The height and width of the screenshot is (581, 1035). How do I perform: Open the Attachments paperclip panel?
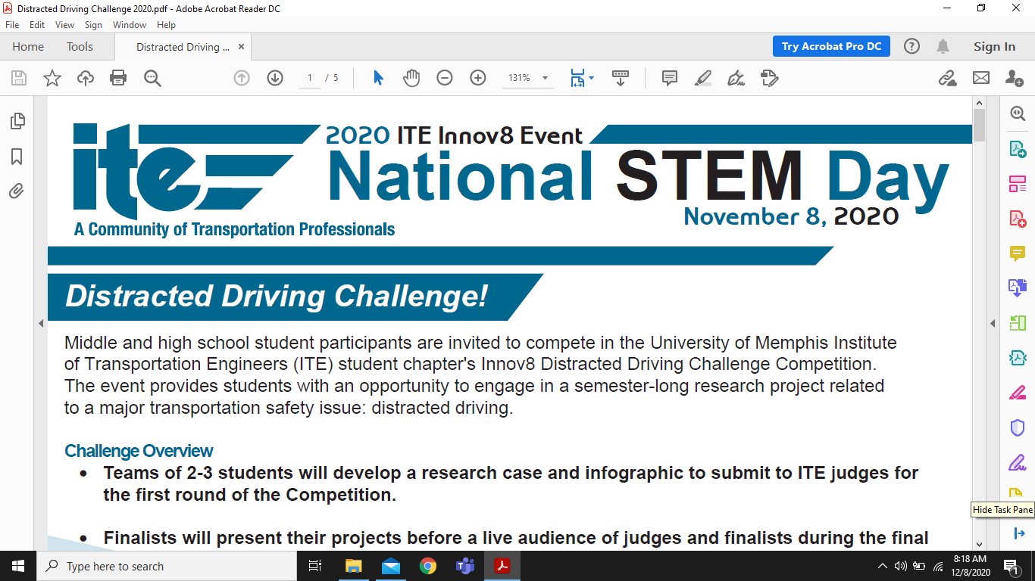click(17, 191)
